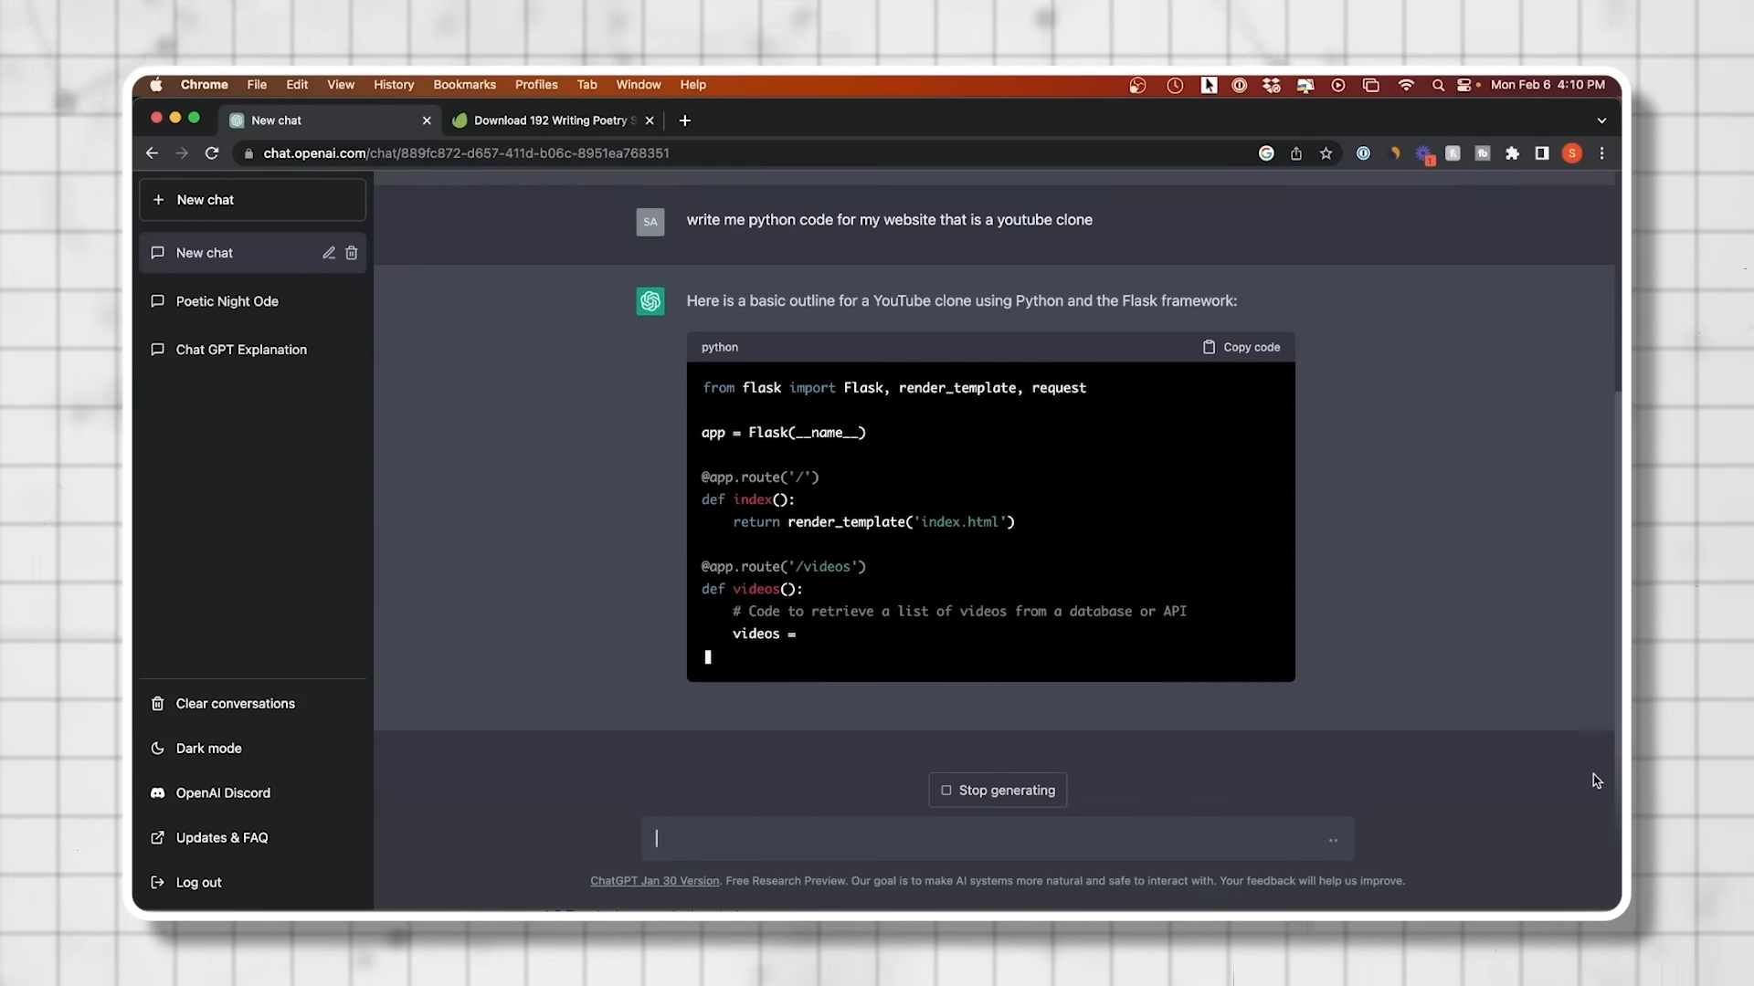This screenshot has width=1754, height=986.
Task: Open macOS Spotlight search icon
Action: coord(1438,85)
